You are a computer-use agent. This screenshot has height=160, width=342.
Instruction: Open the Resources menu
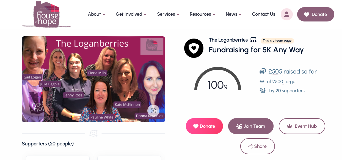(x=202, y=14)
